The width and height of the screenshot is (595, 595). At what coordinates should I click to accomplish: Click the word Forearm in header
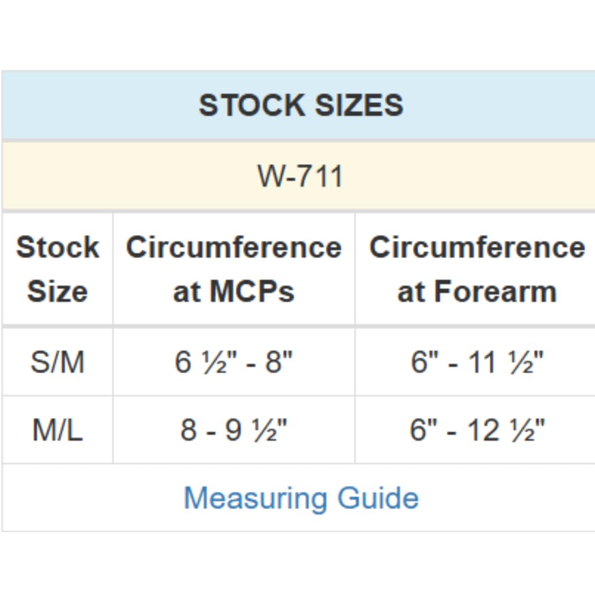[494, 292]
